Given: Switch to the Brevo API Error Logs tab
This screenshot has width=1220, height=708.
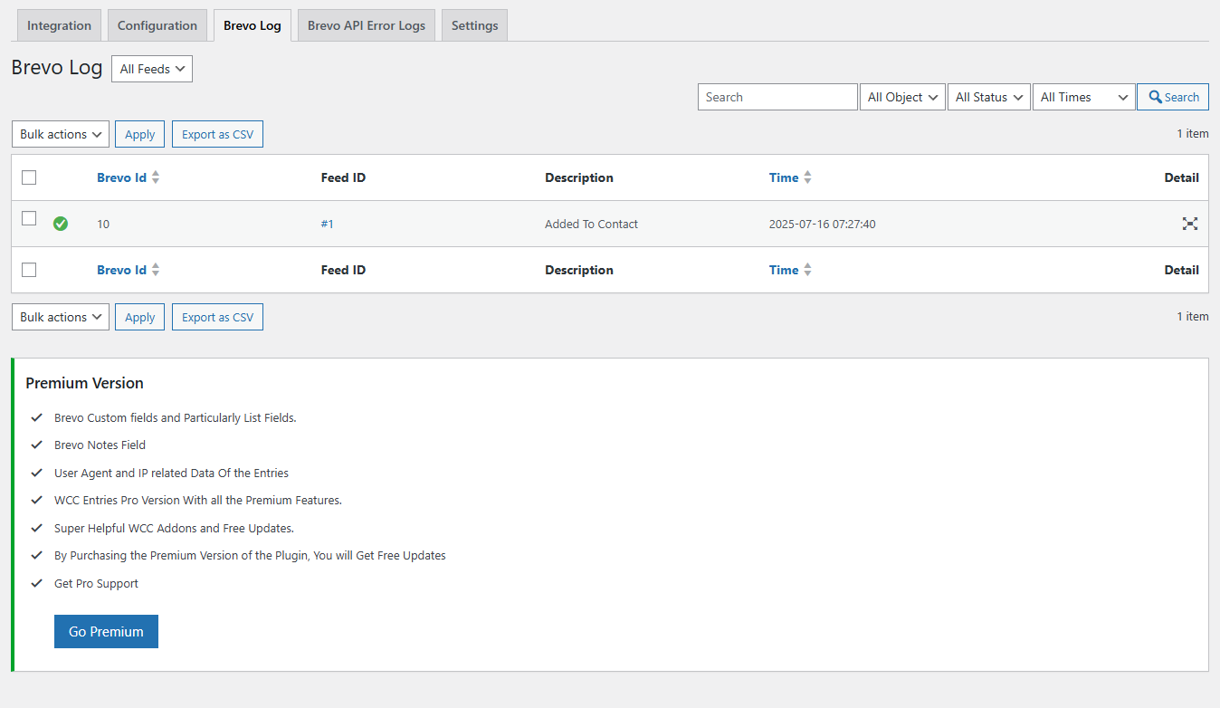Looking at the screenshot, I should 366,25.
